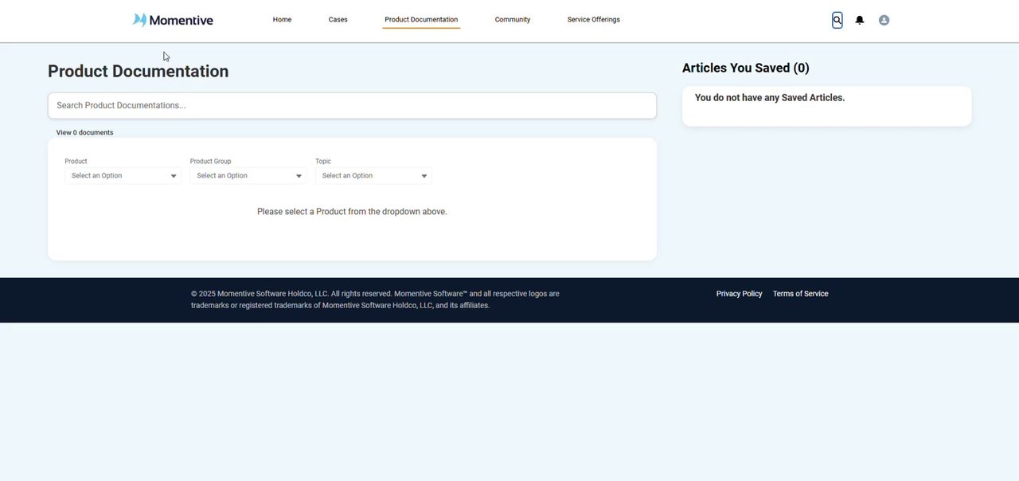Click the 'View 0 documents' text
The width and height of the screenshot is (1019, 481).
84,132
